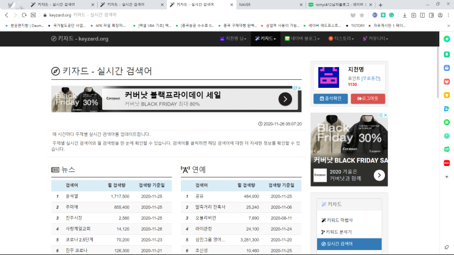
Task: Close the right sidebar ad with X
Action: [386, 115]
